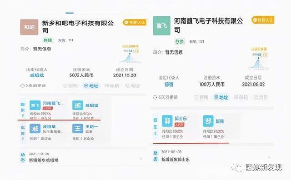Click the 持股比例20% text under 郜强
This screenshot has width=291, height=180.
(x=213, y=131)
